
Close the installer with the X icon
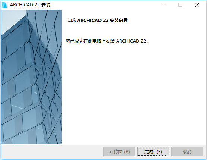[x=197, y=5]
